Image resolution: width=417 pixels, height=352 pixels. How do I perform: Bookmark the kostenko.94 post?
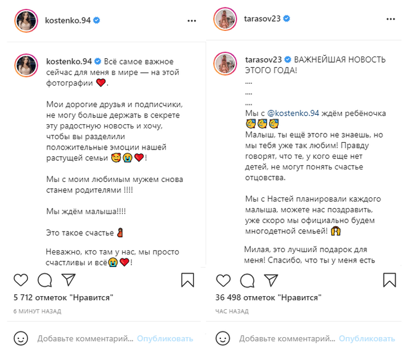point(188,280)
